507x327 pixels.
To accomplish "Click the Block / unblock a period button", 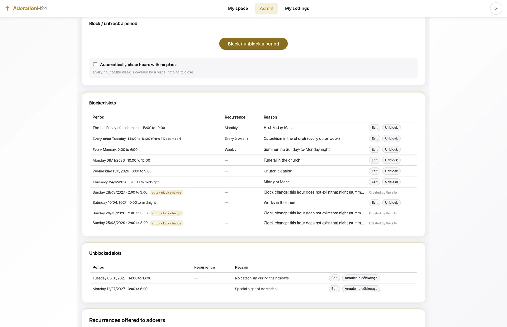I will click(253, 44).
